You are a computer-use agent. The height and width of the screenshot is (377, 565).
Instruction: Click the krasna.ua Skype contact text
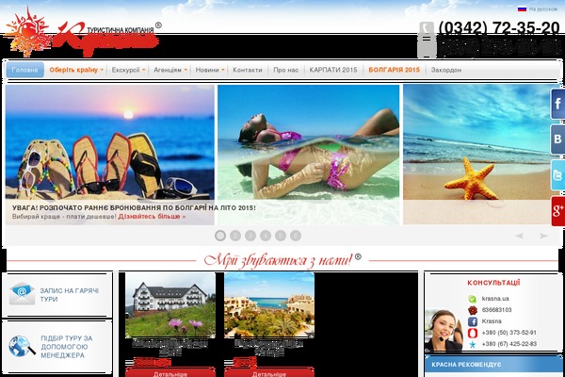(495, 299)
